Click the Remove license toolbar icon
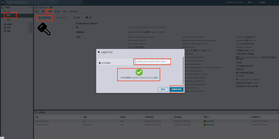279x139 pixels. pos(57,17)
